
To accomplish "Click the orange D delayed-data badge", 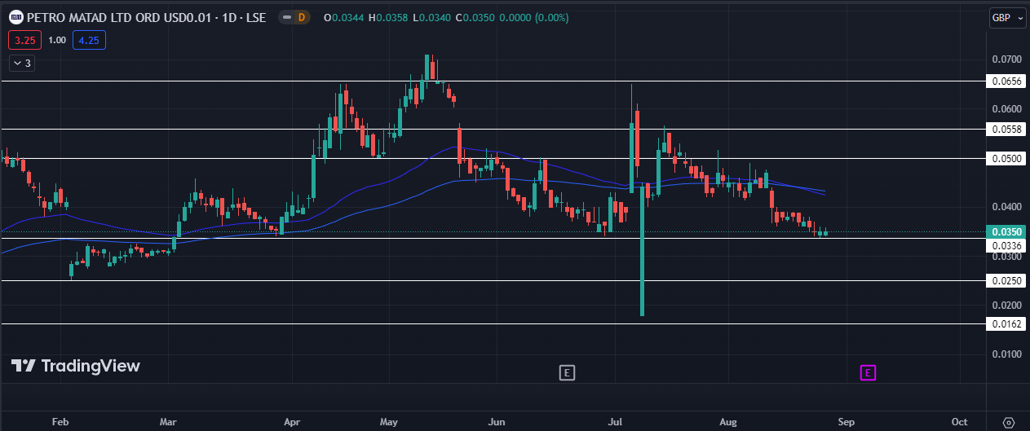I will [301, 17].
